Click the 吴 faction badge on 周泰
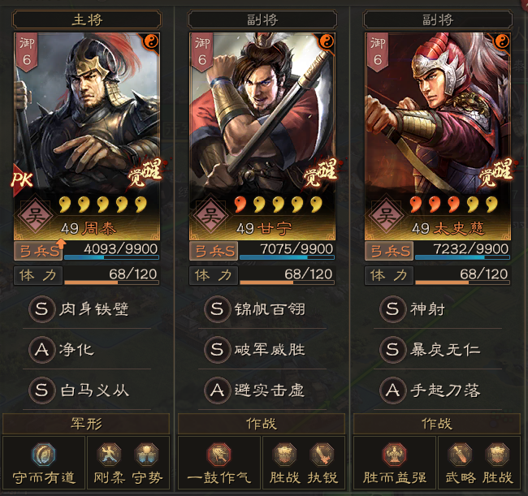The width and height of the screenshot is (528, 496). click(x=35, y=215)
